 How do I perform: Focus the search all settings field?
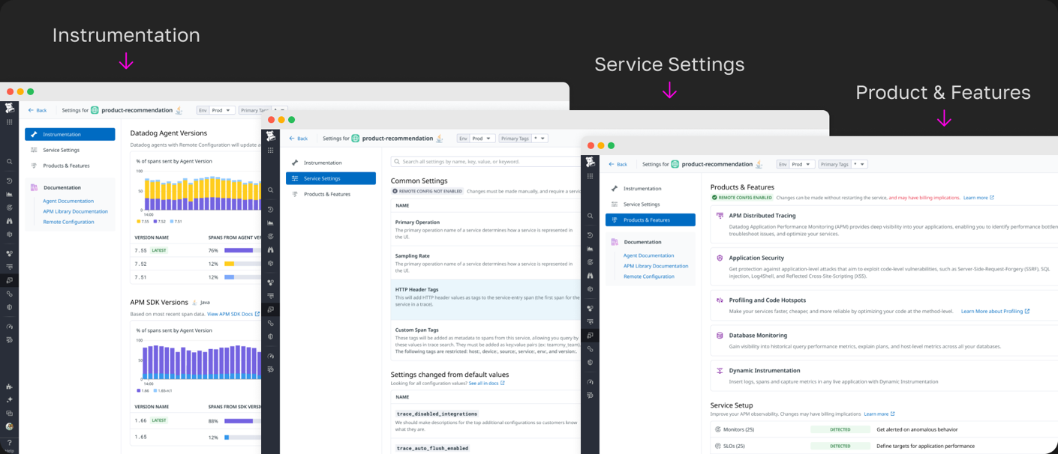click(x=485, y=162)
